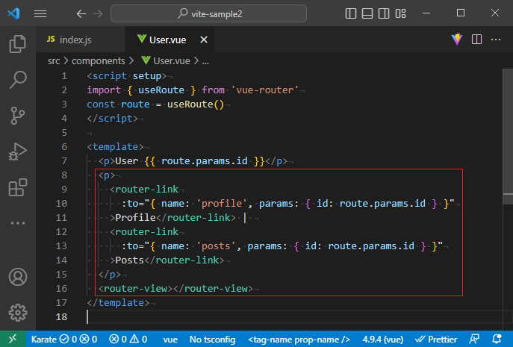Image resolution: width=513 pixels, height=347 pixels.
Task: Open the Run and Debug view
Action: (x=18, y=151)
